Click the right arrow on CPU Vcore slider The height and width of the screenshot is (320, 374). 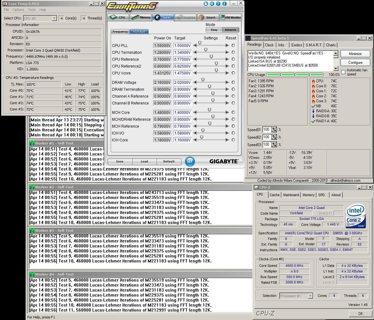pyautogui.click(x=227, y=73)
